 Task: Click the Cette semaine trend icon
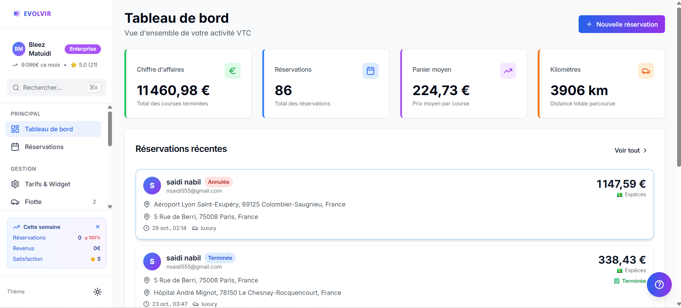16,227
